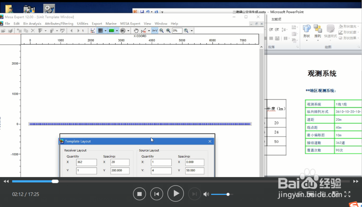Open 形状填充 shape fill dropdown
The width and height of the screenshot is (362, 207).
(349, 26)
